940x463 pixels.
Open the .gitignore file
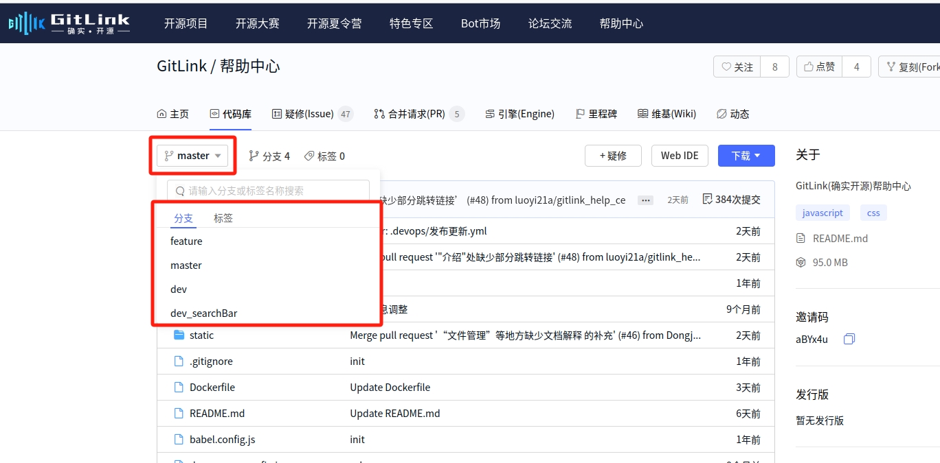click(211, 361)
